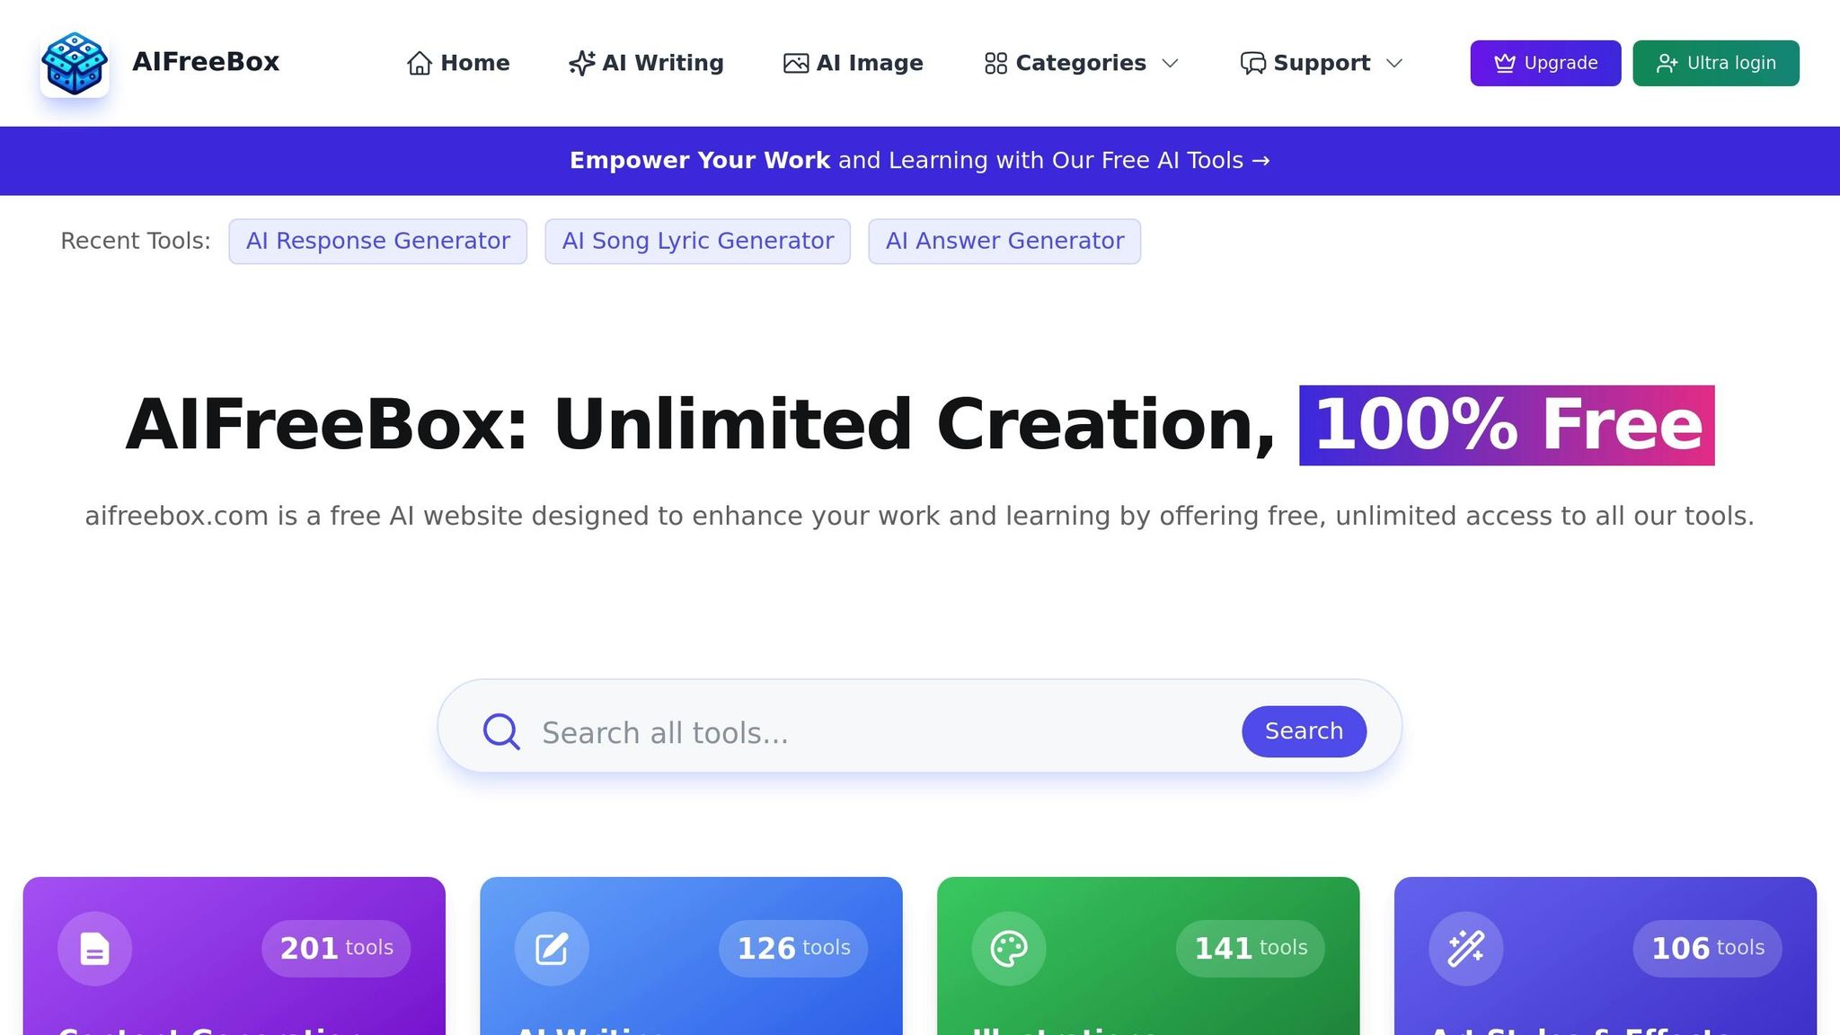This screenshot has height=1035, width=1840.
Task: Click the edit pencil icon on 126 tools card
Action: (x=552, y=949)
